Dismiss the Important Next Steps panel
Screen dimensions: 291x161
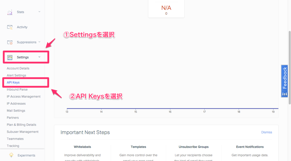(x=267, y=132)
